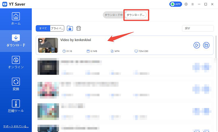Click the YT Saver logo icon

[5, 4]
